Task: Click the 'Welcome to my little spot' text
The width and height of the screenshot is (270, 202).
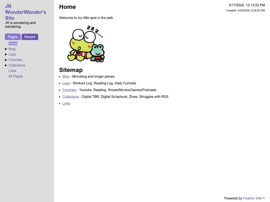Action: (x=86, y=18)
